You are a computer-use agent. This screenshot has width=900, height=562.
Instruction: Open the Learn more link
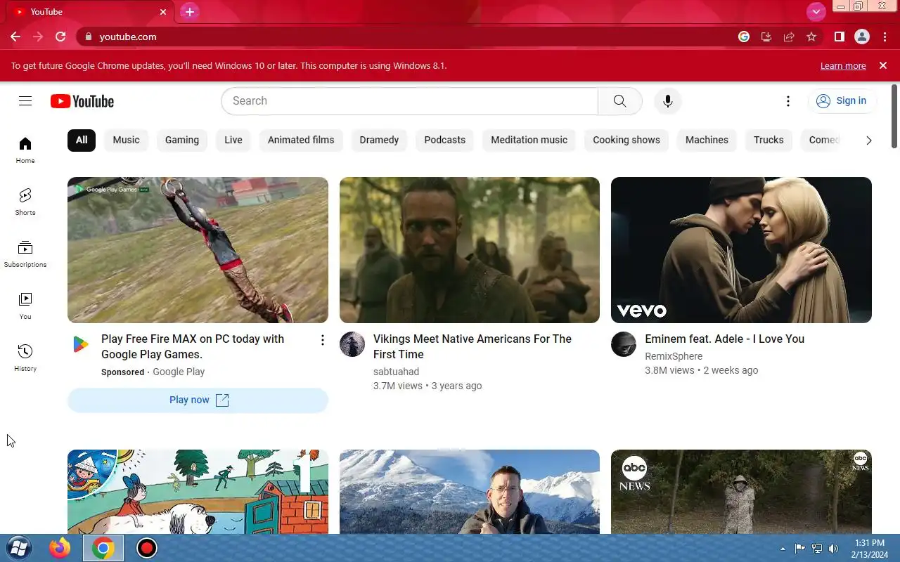click(843, 65)
